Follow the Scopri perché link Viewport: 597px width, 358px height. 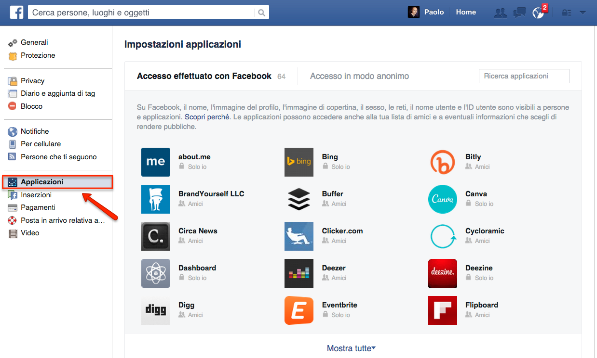pos(207,117)
